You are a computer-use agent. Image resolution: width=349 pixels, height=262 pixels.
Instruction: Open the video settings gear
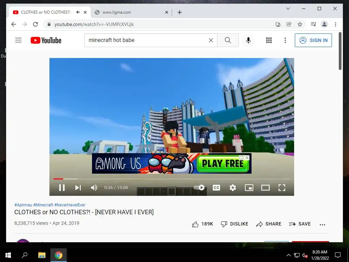pos(232,188)
